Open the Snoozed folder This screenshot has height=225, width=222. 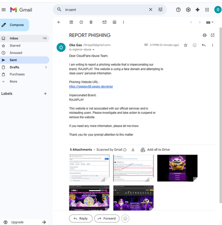point(25,53)
